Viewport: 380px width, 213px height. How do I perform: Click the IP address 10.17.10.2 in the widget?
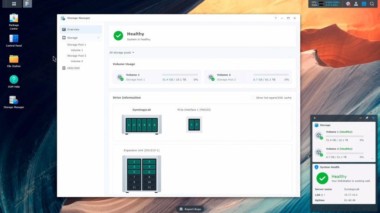[x=351, y=195]
